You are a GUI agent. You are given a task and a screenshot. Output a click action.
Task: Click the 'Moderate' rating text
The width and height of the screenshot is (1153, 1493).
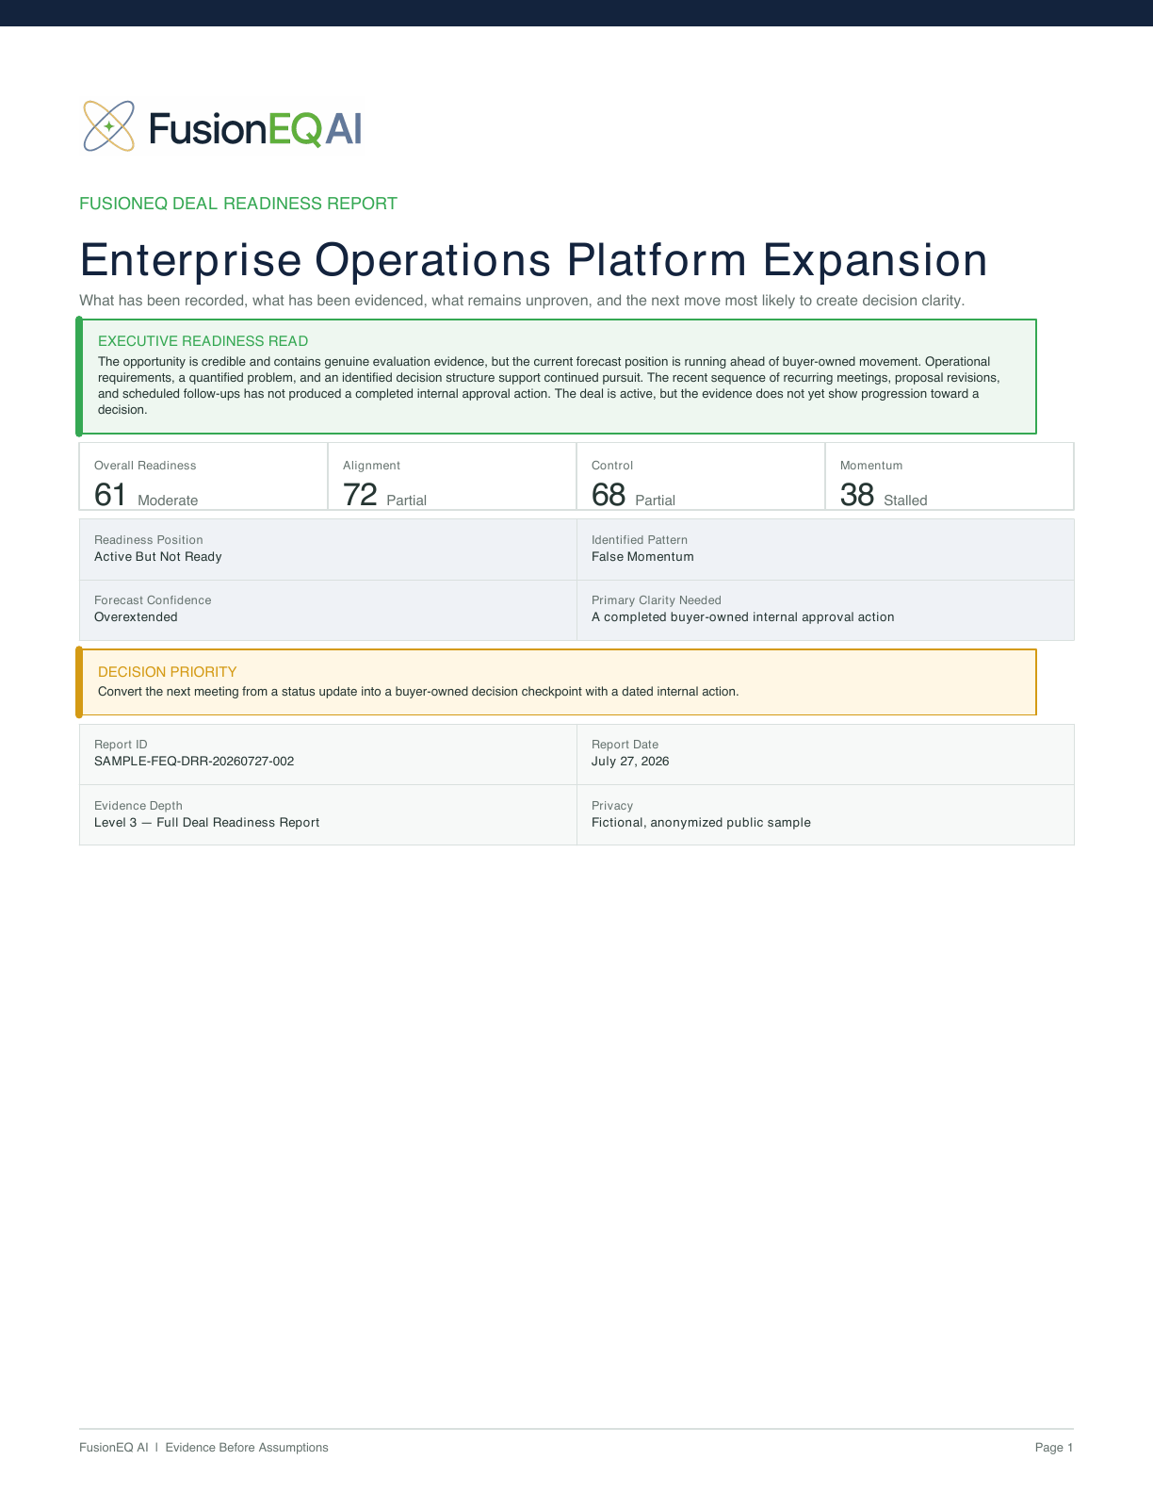(168, 500)
